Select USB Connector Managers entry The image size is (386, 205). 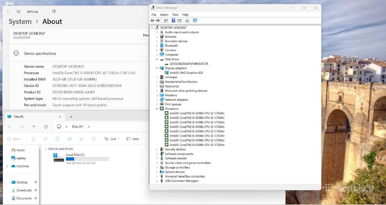pyautogui.click(x=182, y=181)
